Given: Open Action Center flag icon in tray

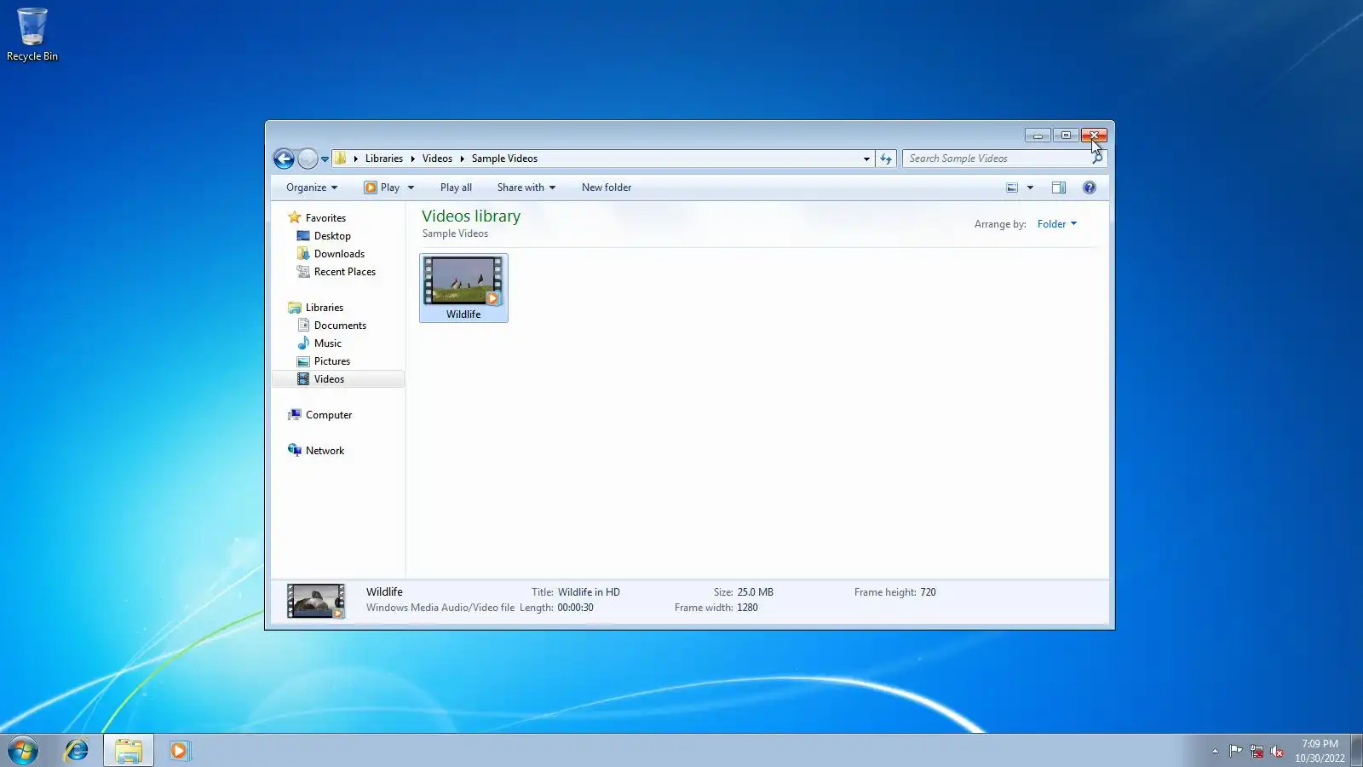Looking at the screenshot, I should (1235, 751).
